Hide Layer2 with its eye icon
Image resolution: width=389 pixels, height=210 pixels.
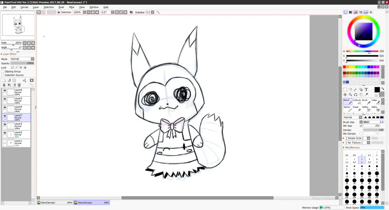pyautogui.click(x=5, y=133)
